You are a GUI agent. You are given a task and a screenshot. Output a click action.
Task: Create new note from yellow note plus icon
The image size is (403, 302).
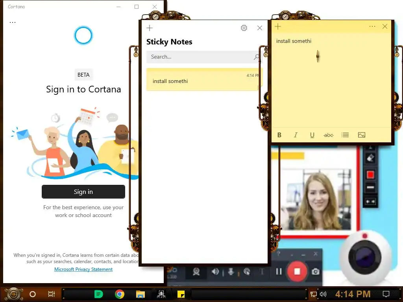click(x=278, y=26)
